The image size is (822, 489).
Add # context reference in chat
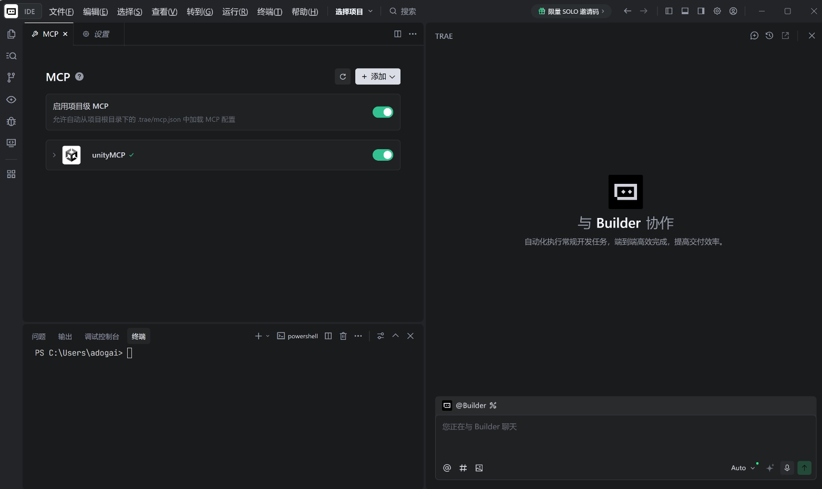(x=463, y=468)
